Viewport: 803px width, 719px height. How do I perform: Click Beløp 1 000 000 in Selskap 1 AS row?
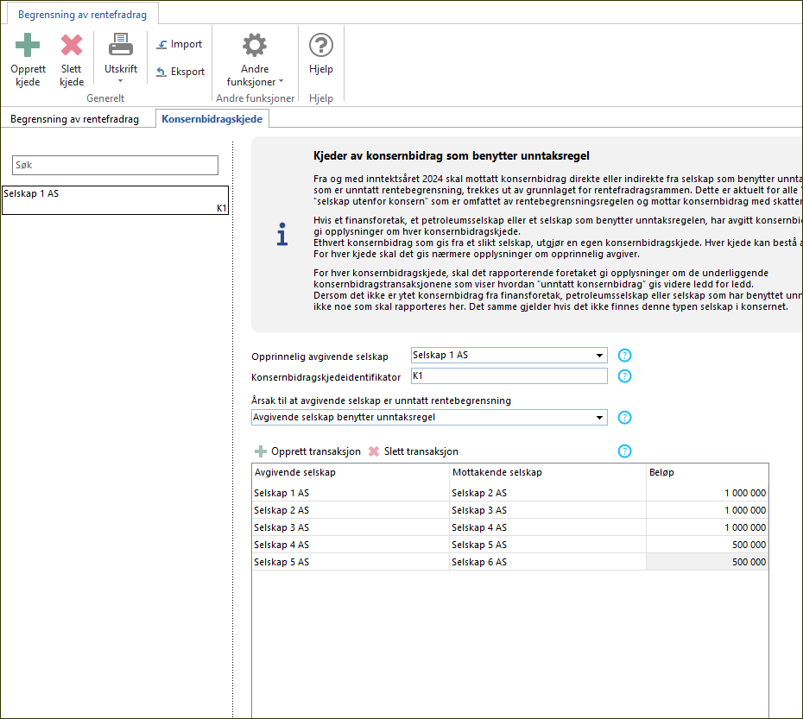pyautogui.click(x=707, y=493)
